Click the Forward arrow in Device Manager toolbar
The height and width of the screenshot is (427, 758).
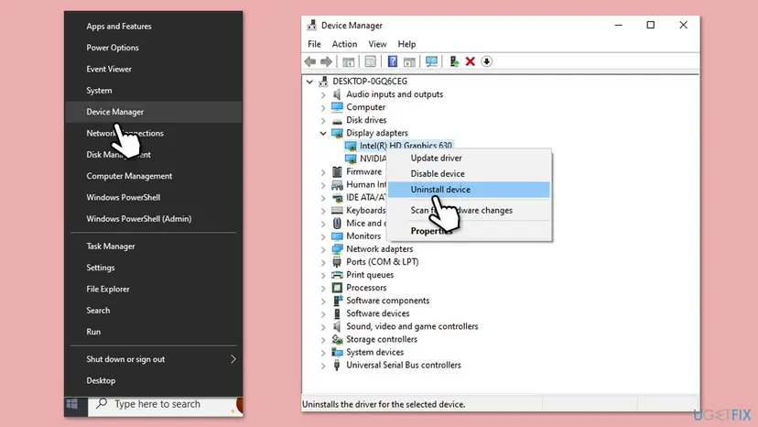(326, 61)
